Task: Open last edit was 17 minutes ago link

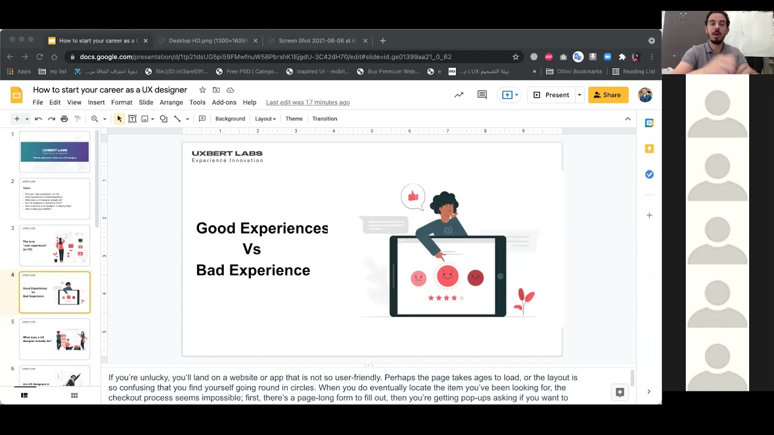Action: [308, 103]
